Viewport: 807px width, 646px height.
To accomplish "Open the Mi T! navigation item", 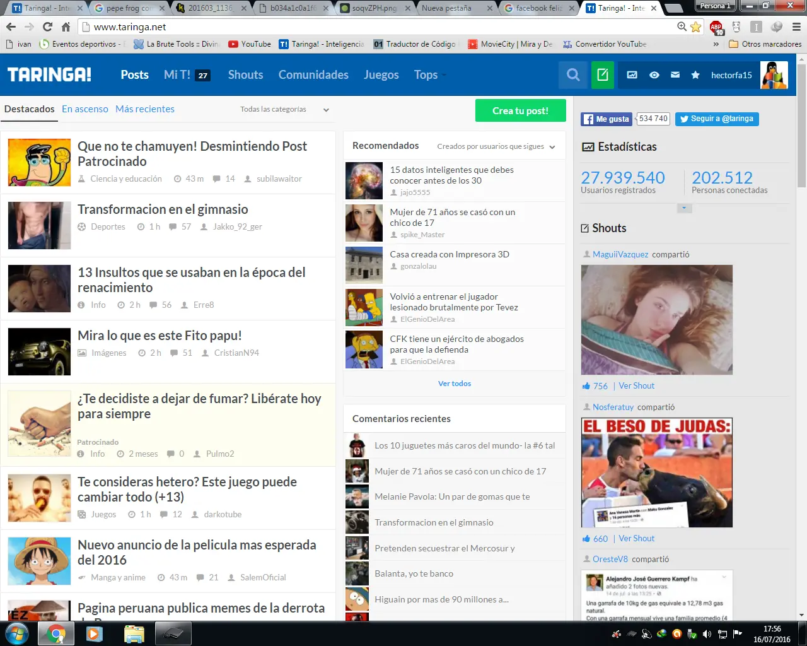I will 187,74.
